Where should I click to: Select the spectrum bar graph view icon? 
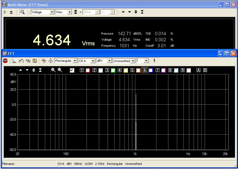point(14,61)
